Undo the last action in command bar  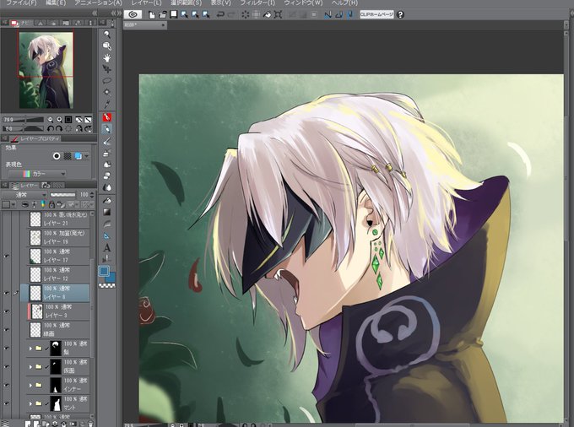click(x=220, y=14)
